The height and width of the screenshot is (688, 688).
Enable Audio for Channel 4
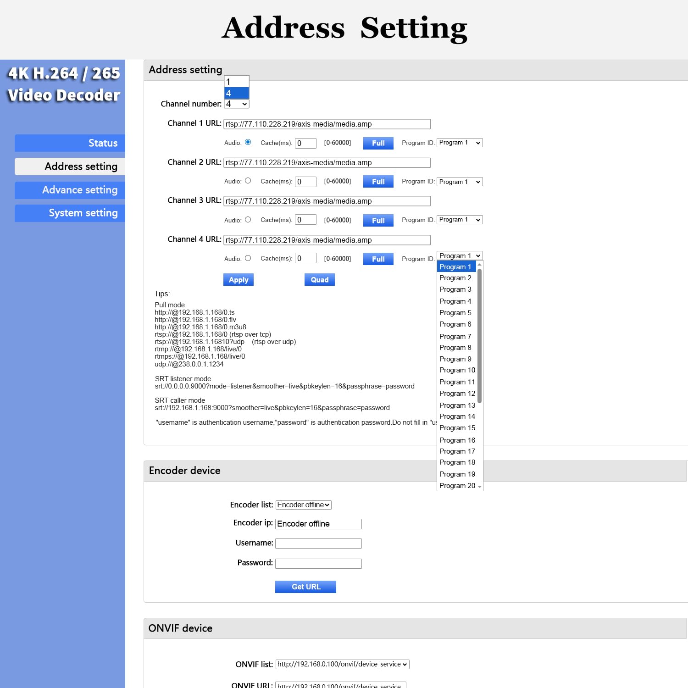point(248,258)
